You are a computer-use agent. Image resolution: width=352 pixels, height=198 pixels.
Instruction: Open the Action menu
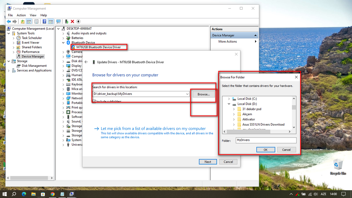[21, 15]
